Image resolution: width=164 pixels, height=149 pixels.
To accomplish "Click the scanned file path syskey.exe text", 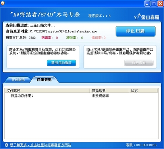I will pos(63,31).
